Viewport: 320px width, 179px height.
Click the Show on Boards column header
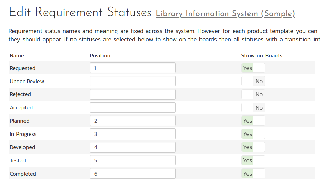(261, 56)
